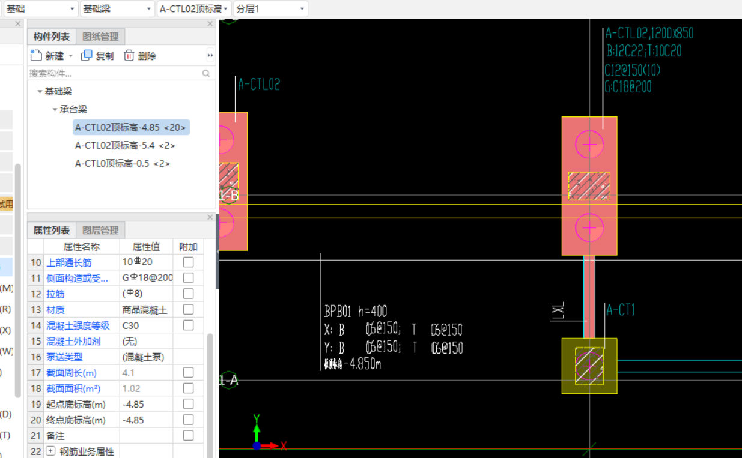Click the 复制 (Copy) icon button
This screenshot has height=458, width=742.
click(x=97, y=56)
